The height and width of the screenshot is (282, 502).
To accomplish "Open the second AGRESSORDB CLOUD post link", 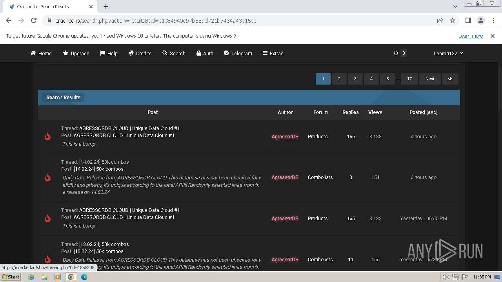I will point(124,217).
